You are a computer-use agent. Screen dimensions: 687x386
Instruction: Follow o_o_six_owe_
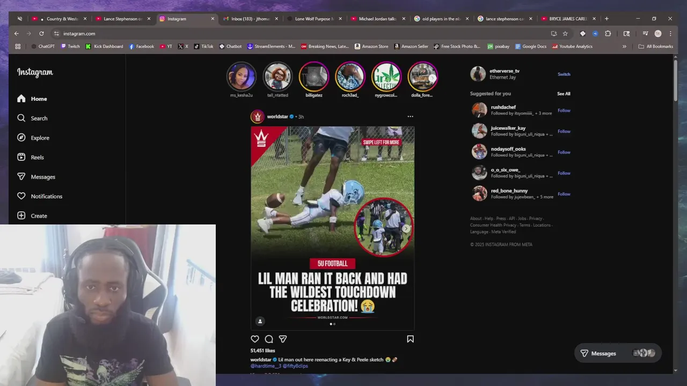click(564, 173)
